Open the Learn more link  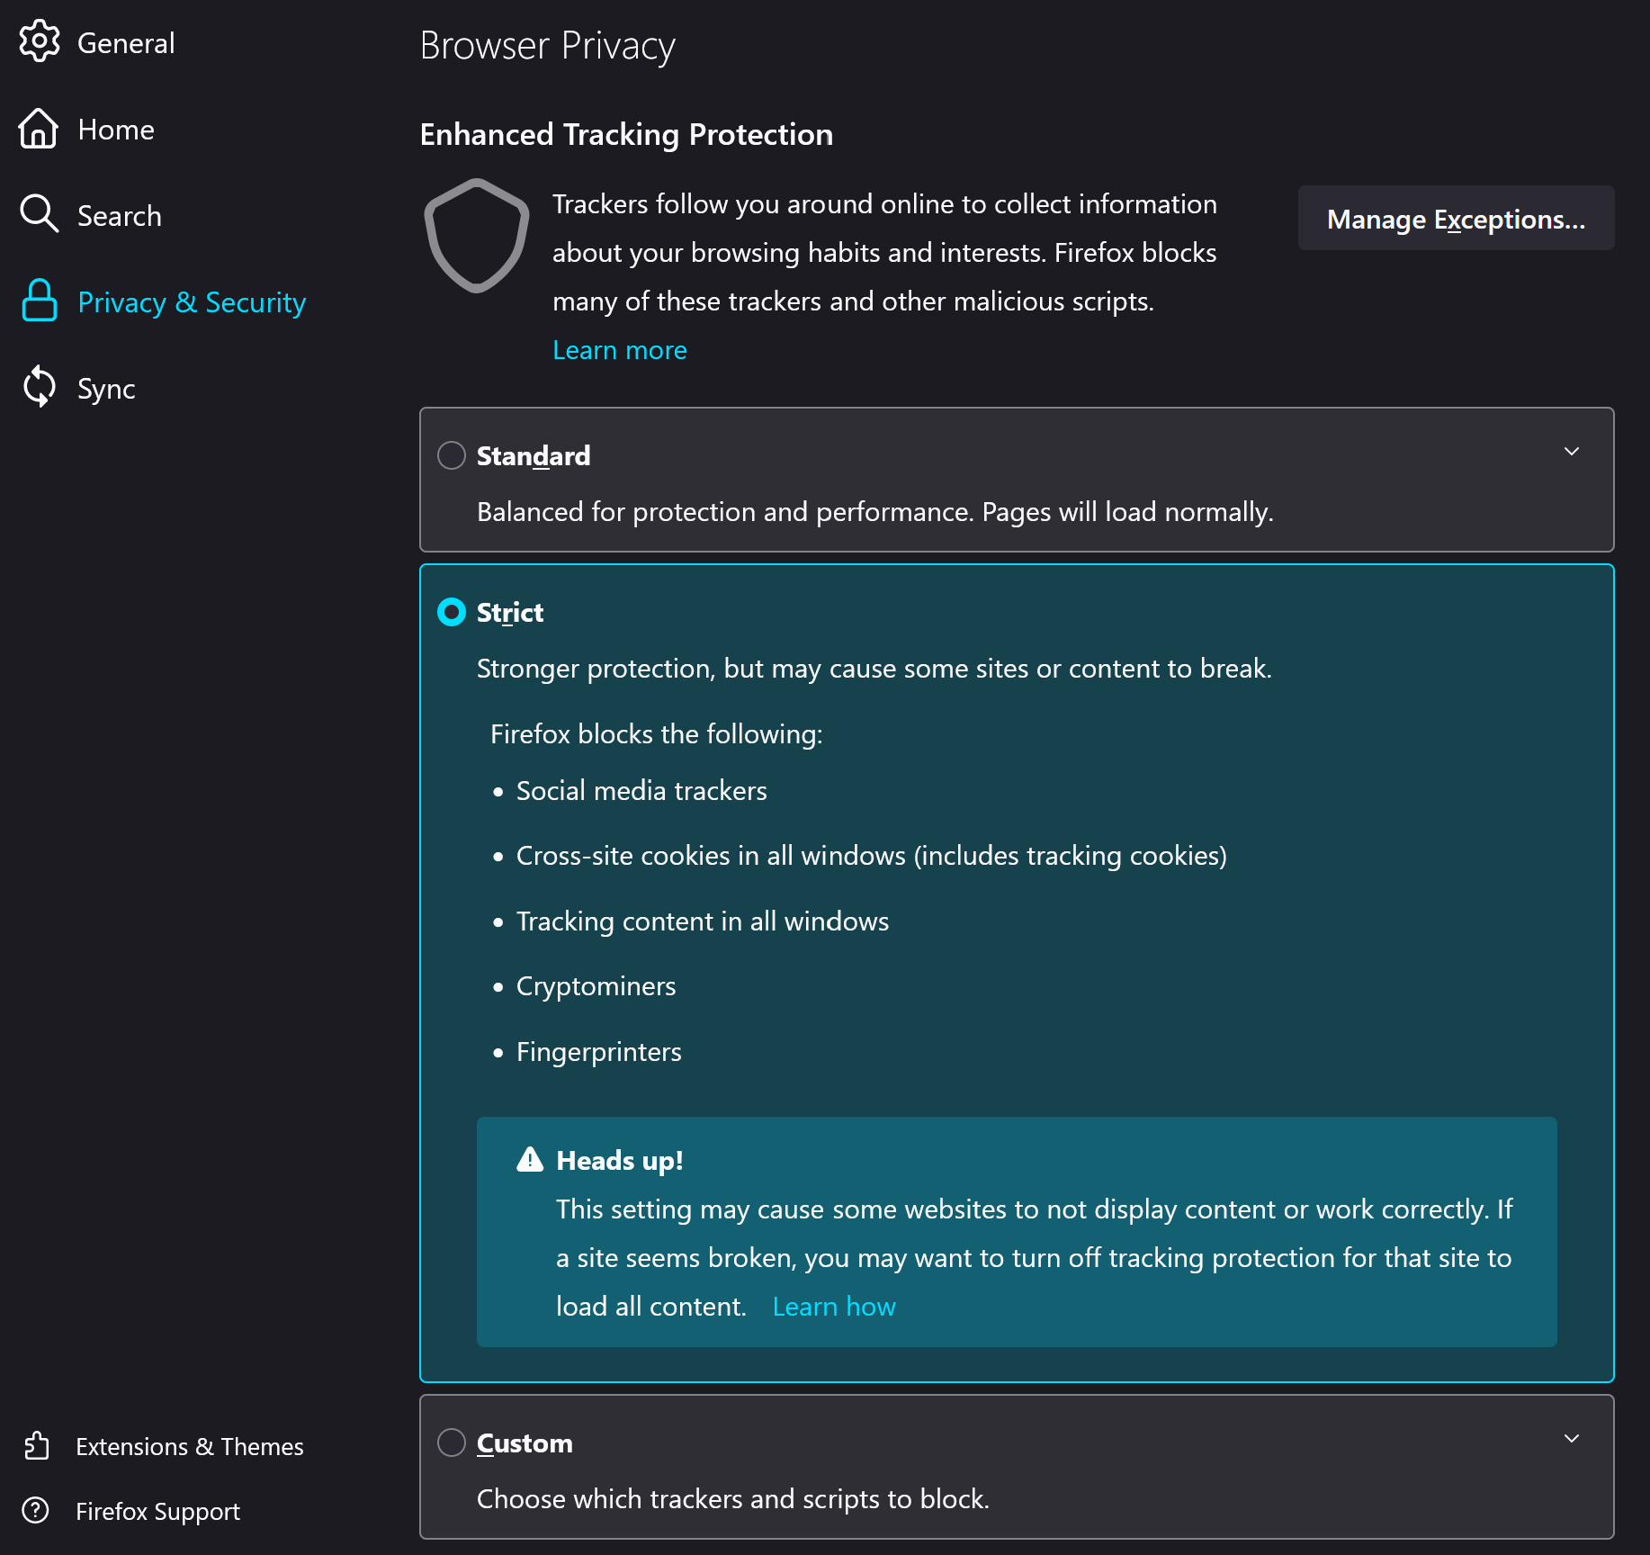point(619,350)
